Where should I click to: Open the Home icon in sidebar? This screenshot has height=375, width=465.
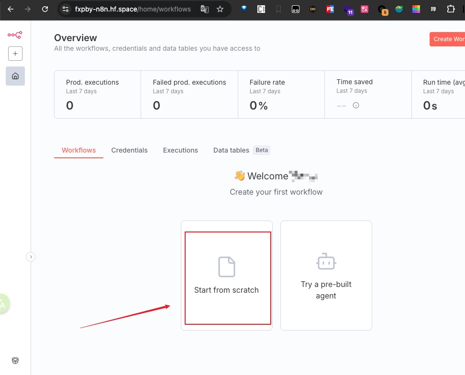pos(15,76)
